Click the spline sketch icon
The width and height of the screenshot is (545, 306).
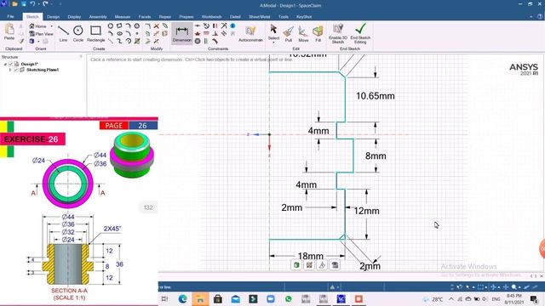[119, 42]
